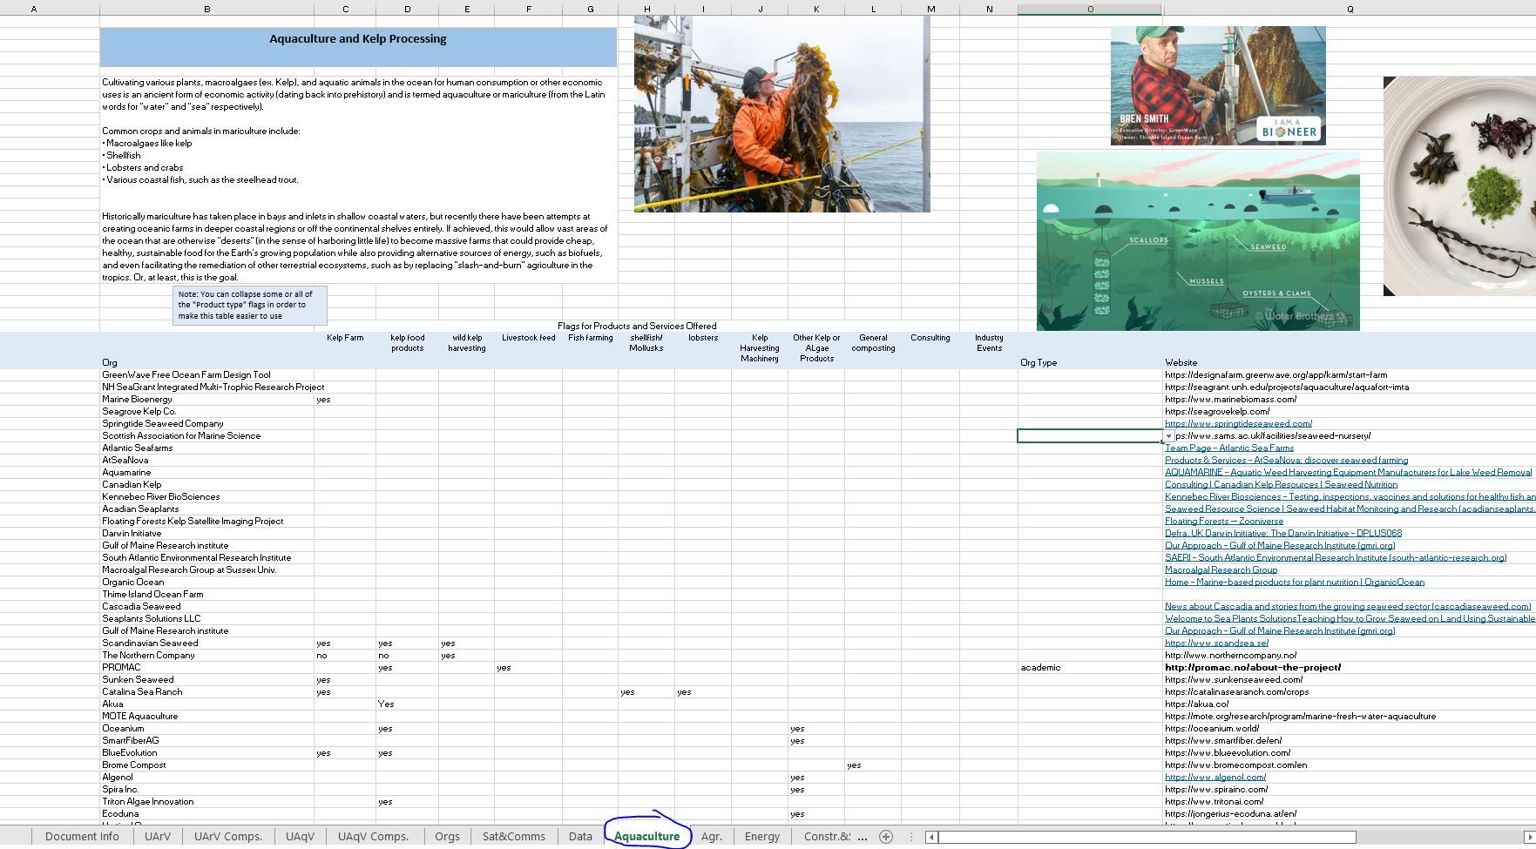1536x849 pixels.
Task: Select the Sat&Comms sheet tab
Action: [x=513, y=837]
